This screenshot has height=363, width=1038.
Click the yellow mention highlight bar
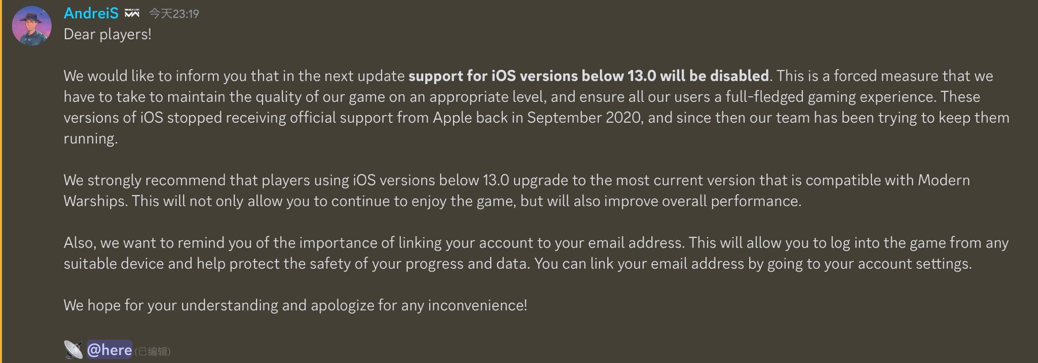pyautogui.click(x=2, y=181)
